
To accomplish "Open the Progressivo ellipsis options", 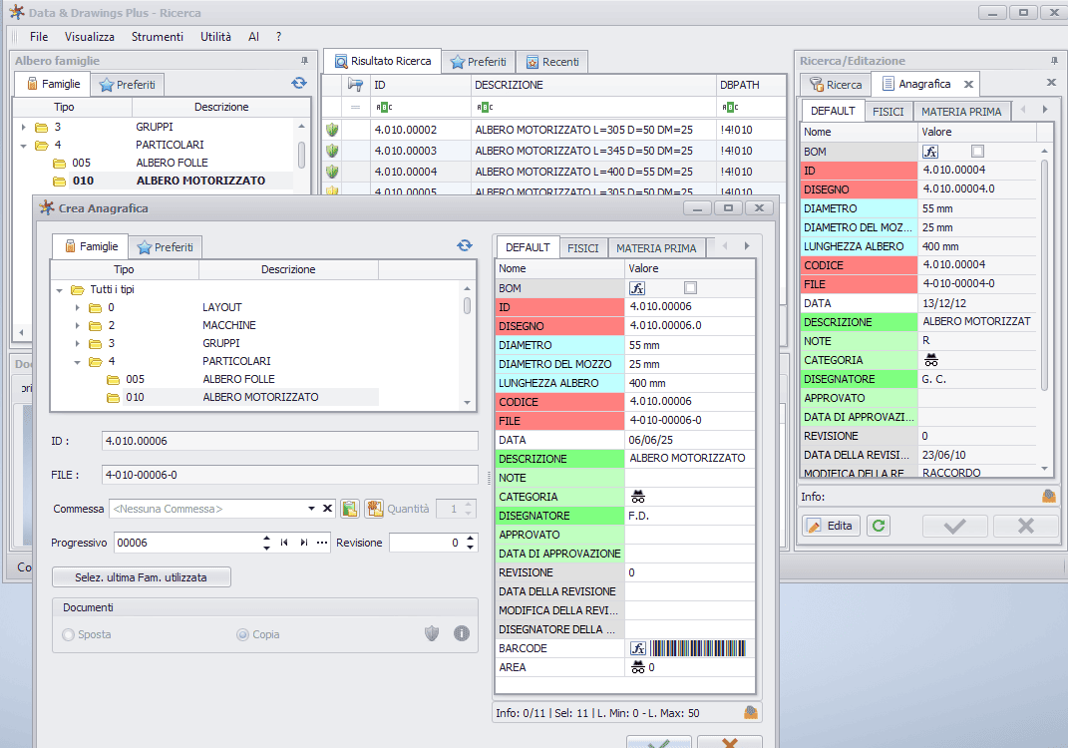I will pyautogui.click(x=322, y=543).
